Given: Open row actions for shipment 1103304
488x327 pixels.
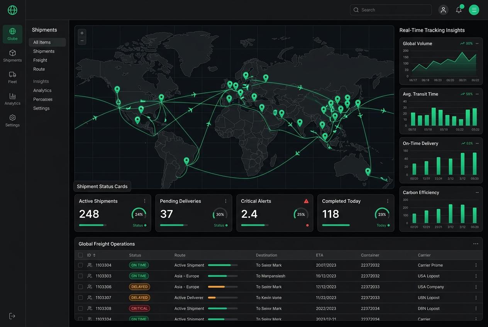Looking at the screenshot, I should coord(476,265).
